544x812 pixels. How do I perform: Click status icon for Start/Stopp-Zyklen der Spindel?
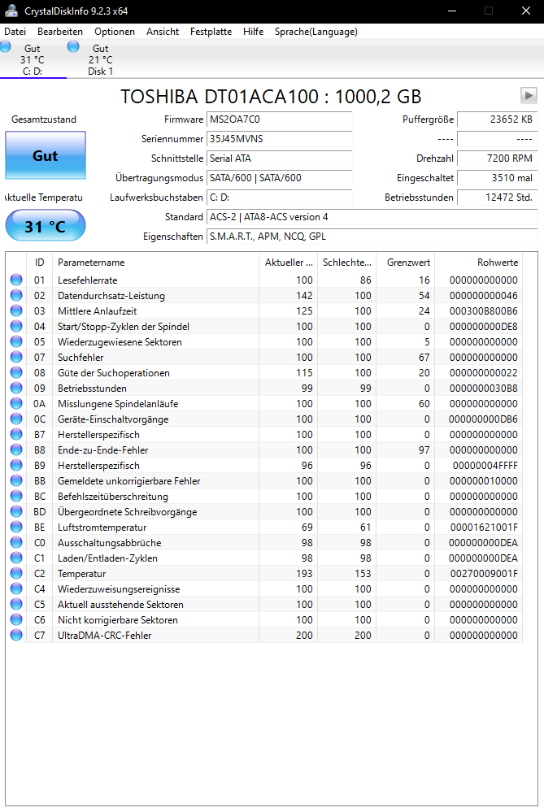coord(16,326)
